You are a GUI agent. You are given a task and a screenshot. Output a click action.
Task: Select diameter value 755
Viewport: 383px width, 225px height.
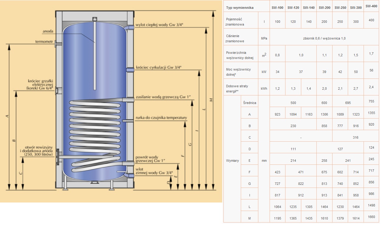tap(371, 101)
